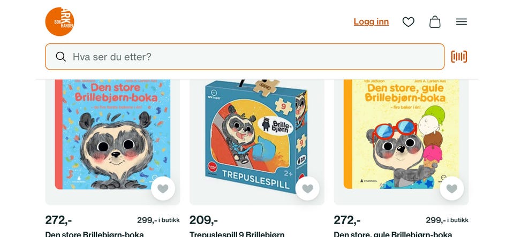
Task: Favorite Den store Brillebjørn-boka with heart
Action: 163,188
